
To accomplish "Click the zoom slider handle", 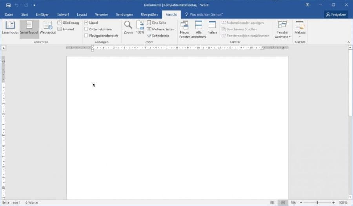I will click(x=317, y=202).
